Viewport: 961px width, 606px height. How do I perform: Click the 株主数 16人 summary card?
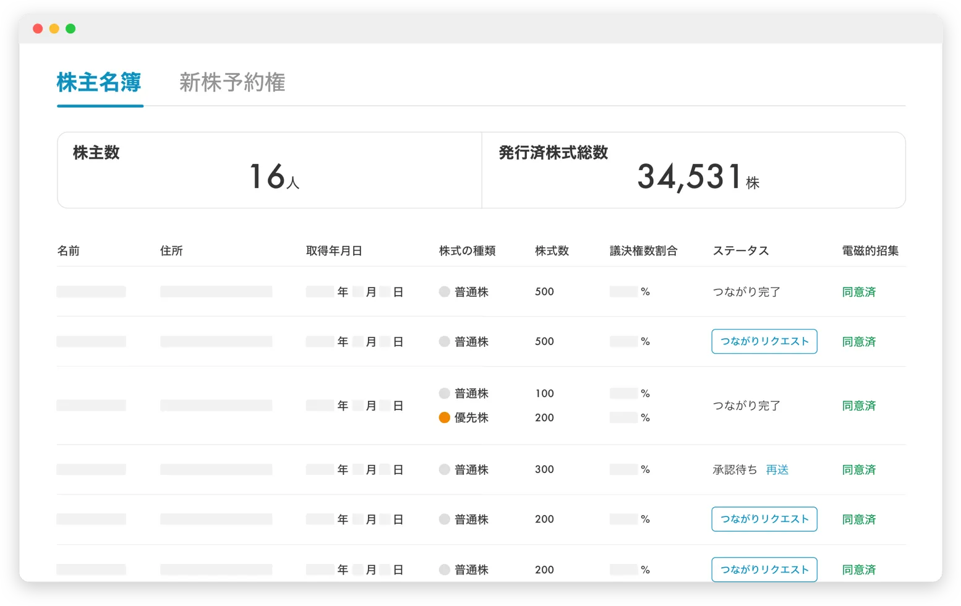pyautogui.click(x=270, y=170)
